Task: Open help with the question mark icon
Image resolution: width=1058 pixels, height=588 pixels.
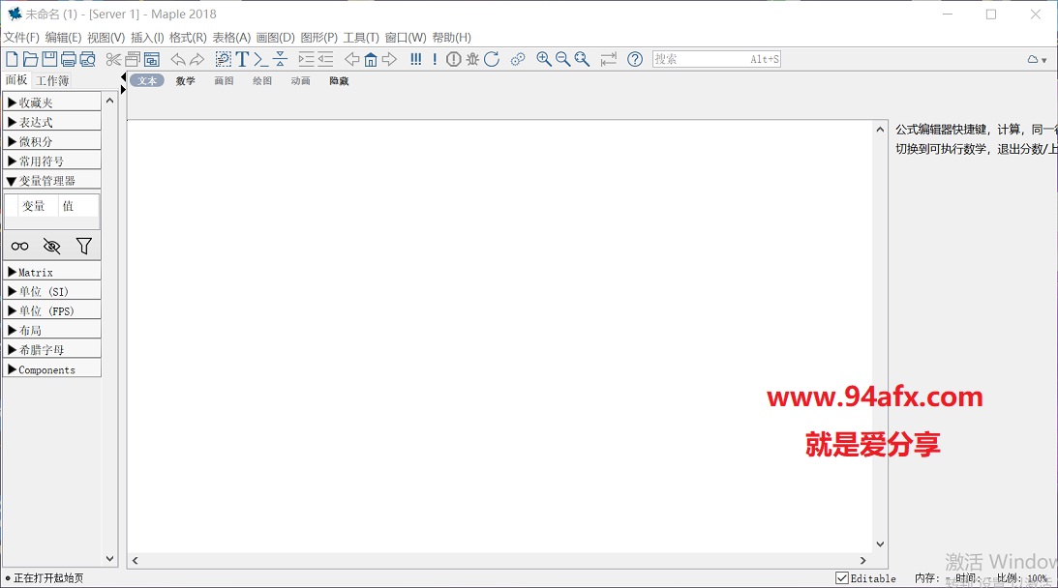Action: point(635,59)
